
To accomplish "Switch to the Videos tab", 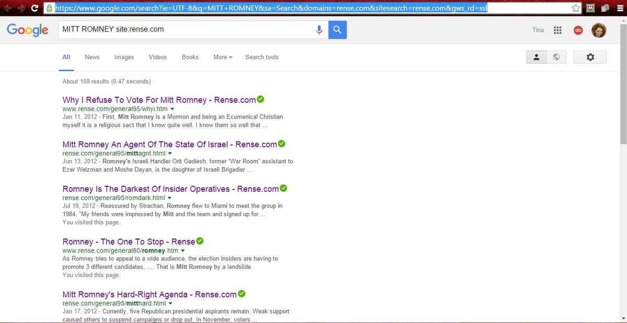I will pos(158,57).
